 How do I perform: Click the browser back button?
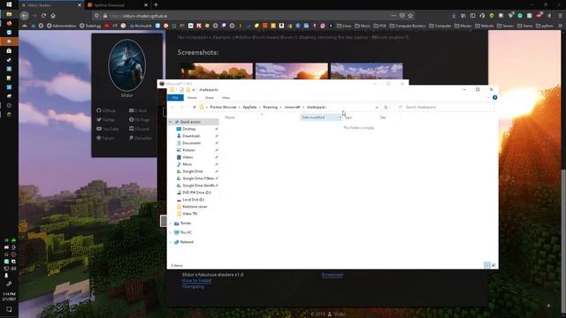tap(24, 16)
